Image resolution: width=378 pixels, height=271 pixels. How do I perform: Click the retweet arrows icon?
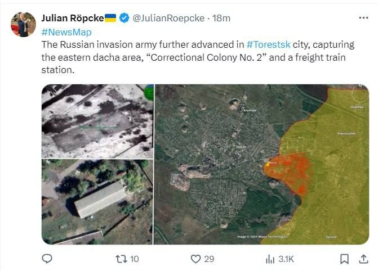121,259
